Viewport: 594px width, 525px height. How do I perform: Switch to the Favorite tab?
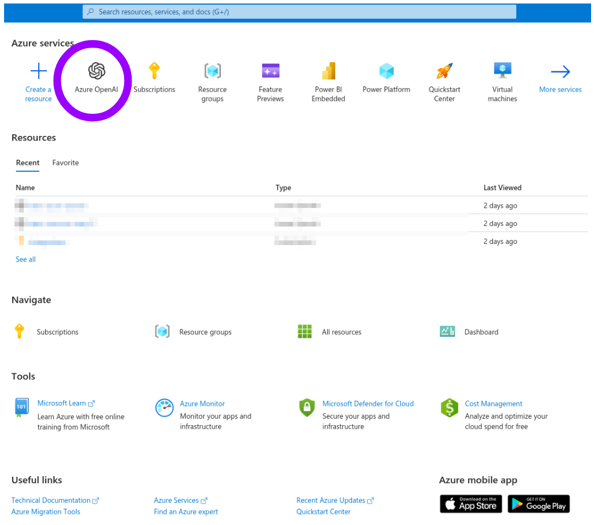65,163
